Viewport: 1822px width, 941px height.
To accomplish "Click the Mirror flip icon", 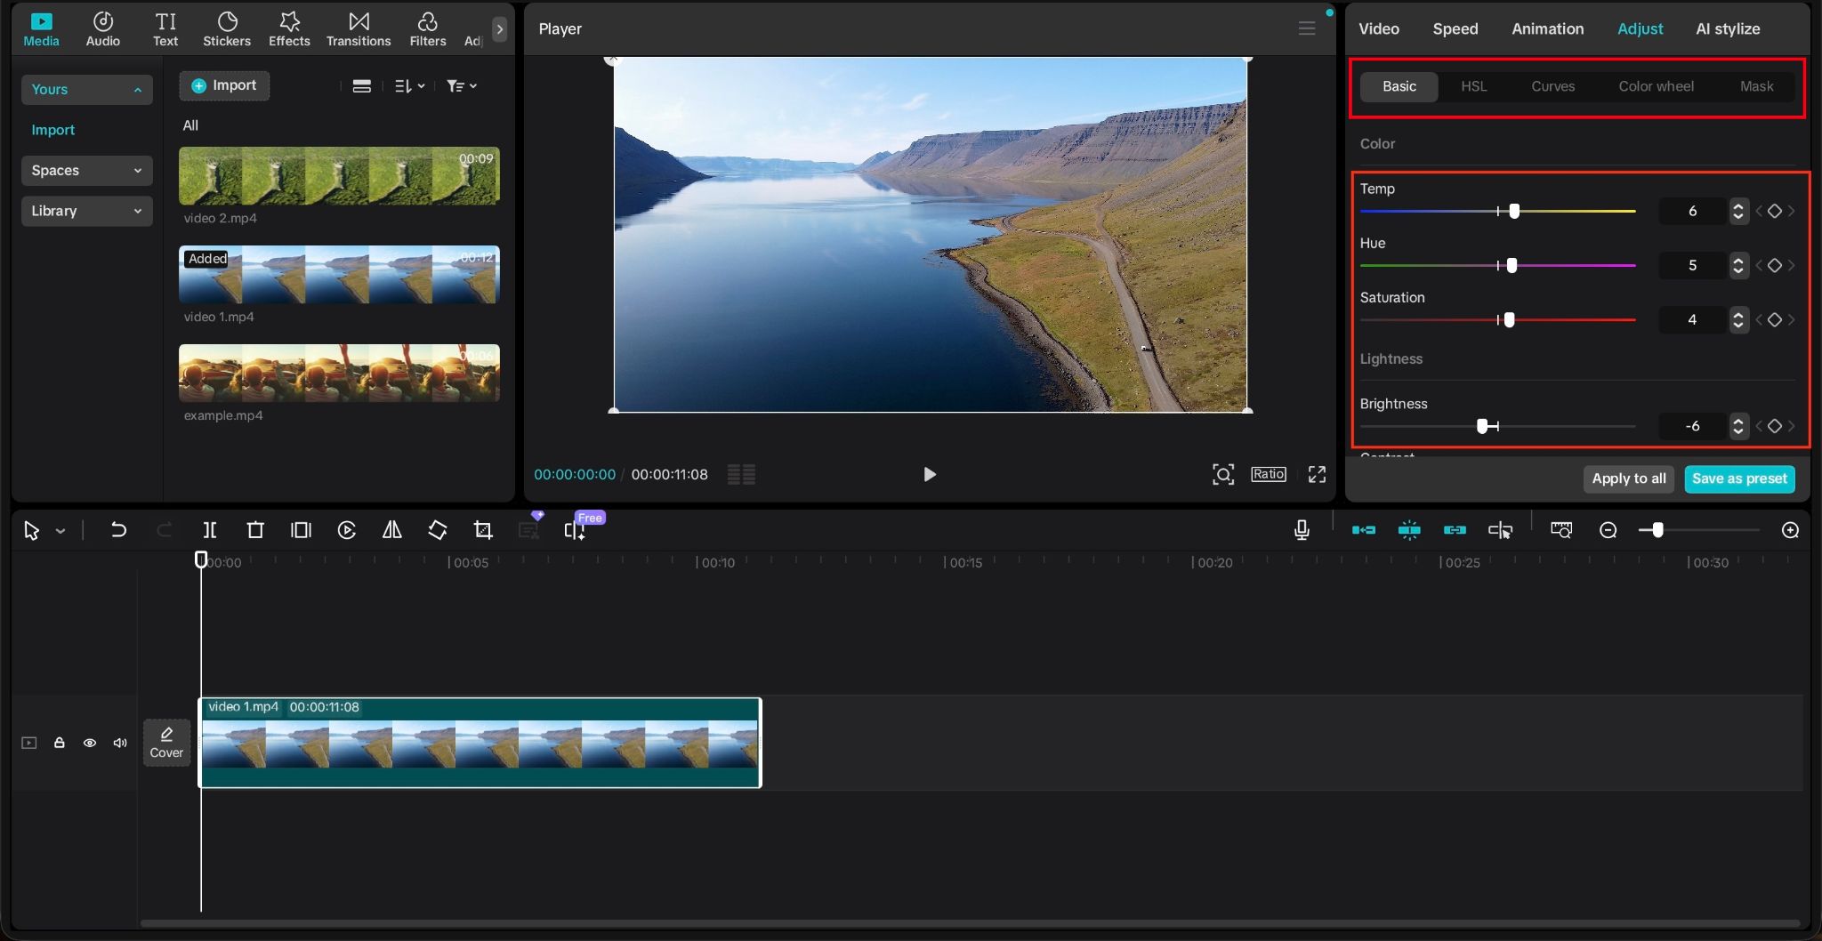I will pos(391,530).
